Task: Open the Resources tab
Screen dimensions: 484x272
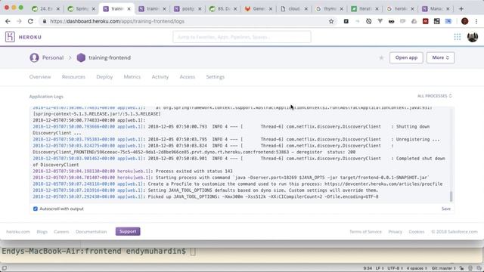Action: [x=73, y=77]
